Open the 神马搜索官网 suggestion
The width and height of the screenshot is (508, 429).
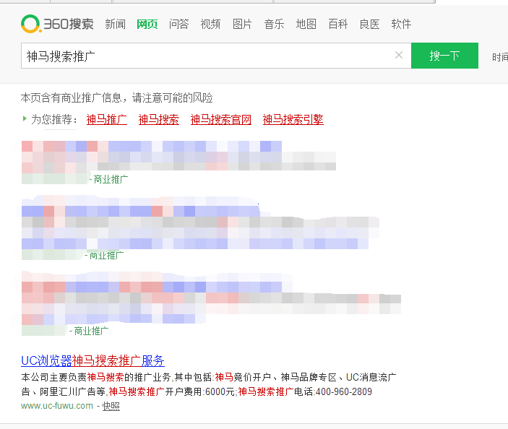(220, 120)
